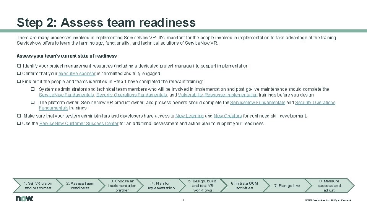This screenshot has height=206, width=367.
Task: Go to step 4 Plan for implementation
Action: [x=161, y=185]
